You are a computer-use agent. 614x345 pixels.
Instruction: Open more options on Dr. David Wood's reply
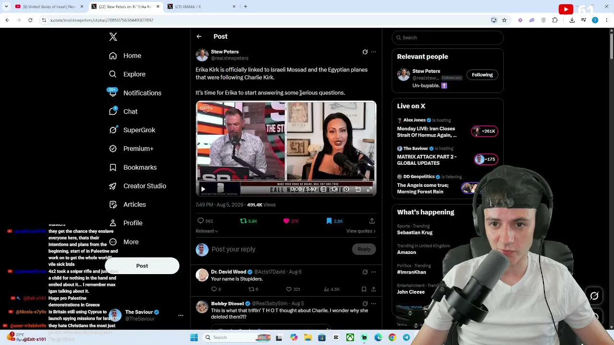coord(374,272)
